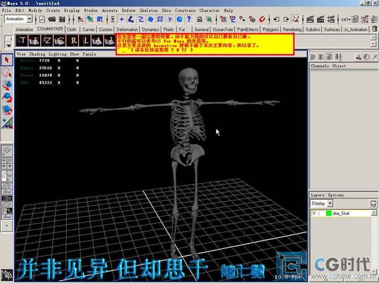
Task: Open the Constrain menu
Action: (185, 11)
